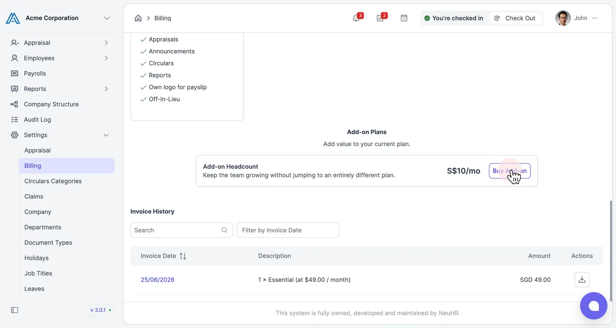Screen dimensions: 616x328
Task: Click the Employees sidebar icon
Action: pyautogui.click(x=15, y=58)
